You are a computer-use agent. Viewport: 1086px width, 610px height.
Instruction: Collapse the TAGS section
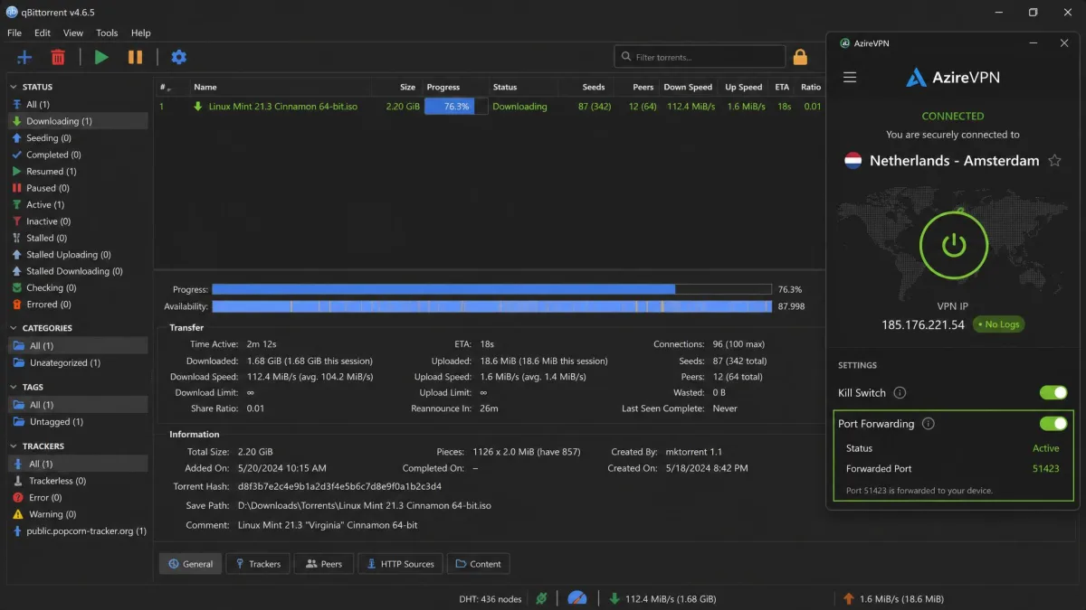point(14,387)
